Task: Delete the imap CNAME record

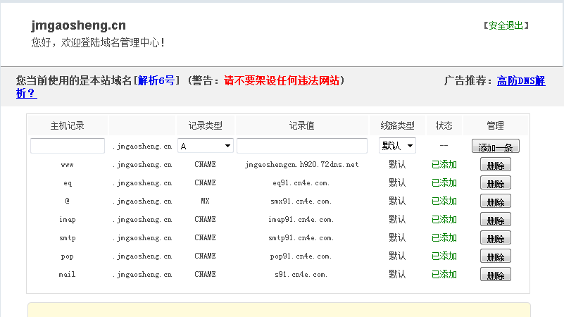Action: click(495, 220)
